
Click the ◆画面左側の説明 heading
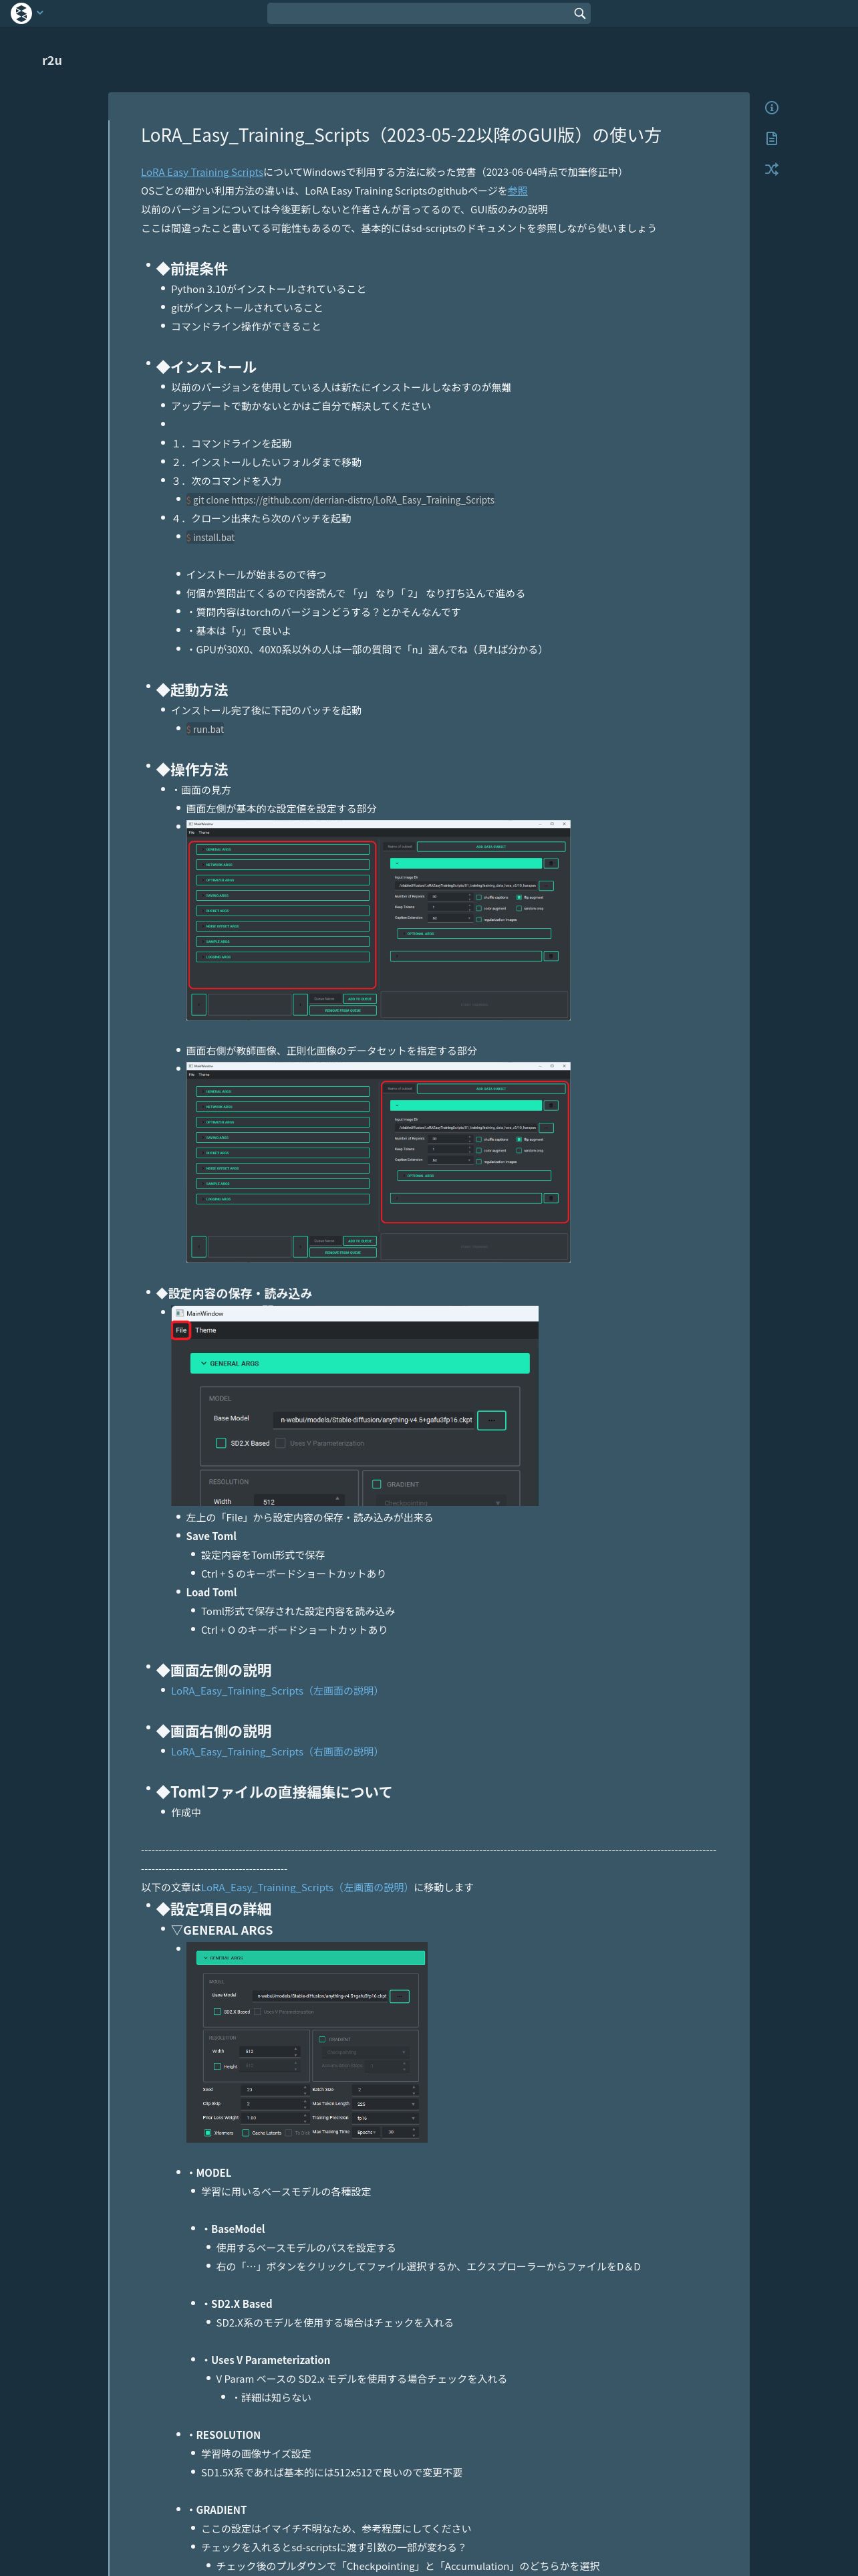(214, 1671)
